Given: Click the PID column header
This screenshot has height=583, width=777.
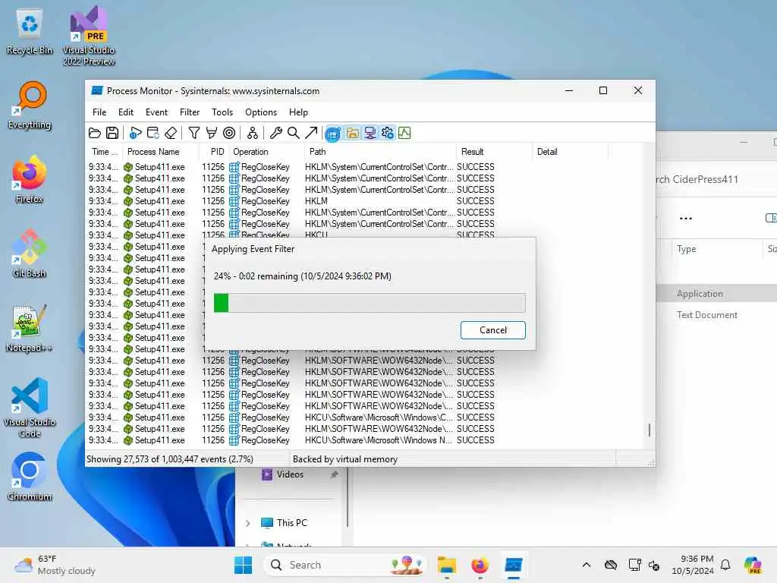Looking at the screenshot, I should click(213, 152).
